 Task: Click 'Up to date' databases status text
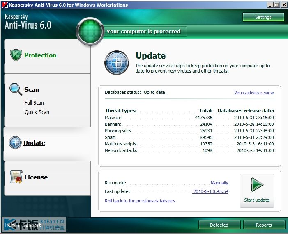coord(154,92)
